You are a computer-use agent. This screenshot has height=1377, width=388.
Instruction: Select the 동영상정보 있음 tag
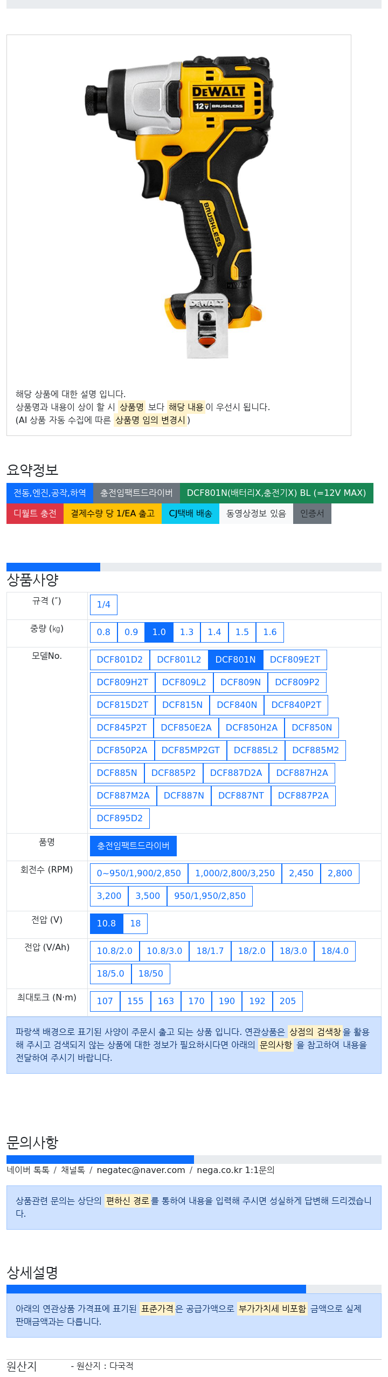click(256, 513)
